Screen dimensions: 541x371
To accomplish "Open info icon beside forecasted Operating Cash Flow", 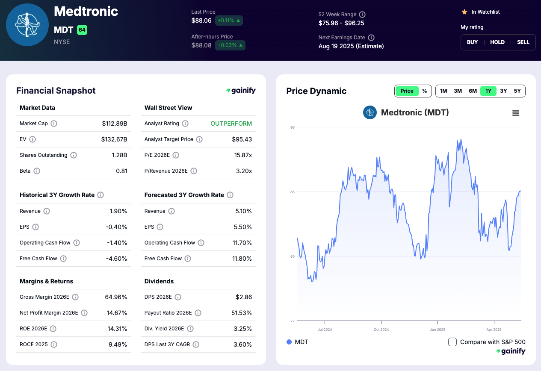I will tap(201, 243).
